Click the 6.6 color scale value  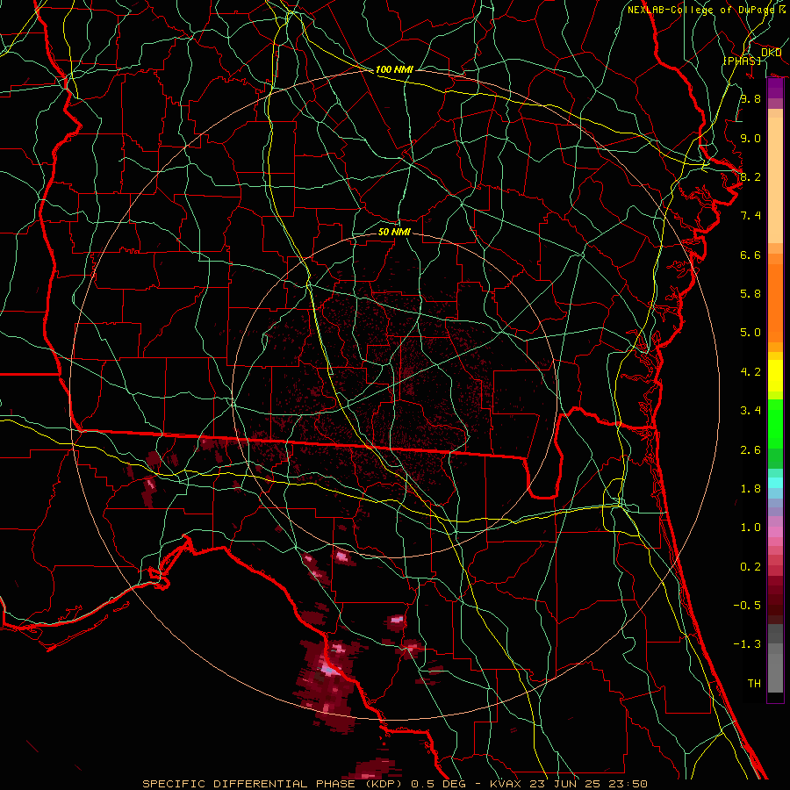pyautogui.click(x=750, y=255)
